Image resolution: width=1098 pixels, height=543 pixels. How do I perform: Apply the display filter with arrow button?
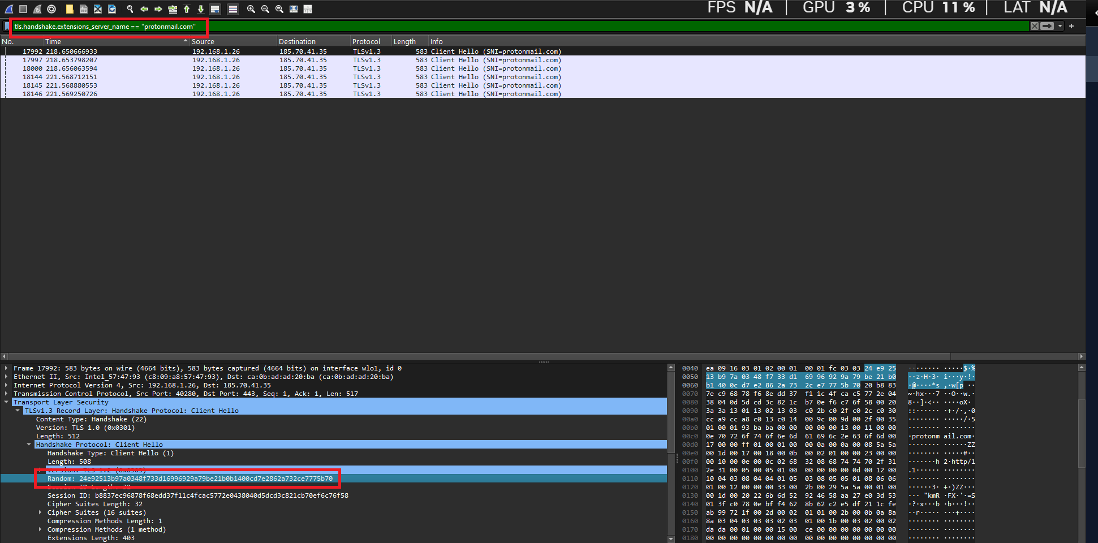(1047, 26)
